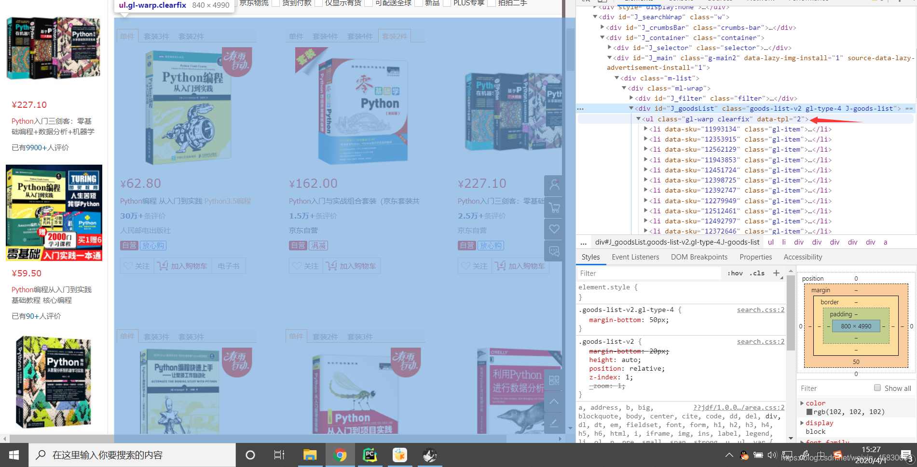Open shopping cart in floating sidebar
The image size is (917, 467).
554,207
